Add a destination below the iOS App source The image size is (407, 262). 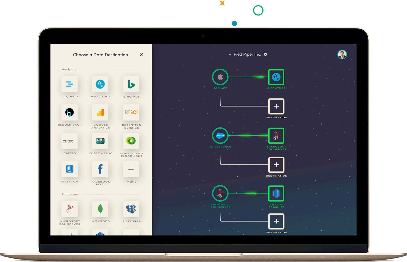276,106
